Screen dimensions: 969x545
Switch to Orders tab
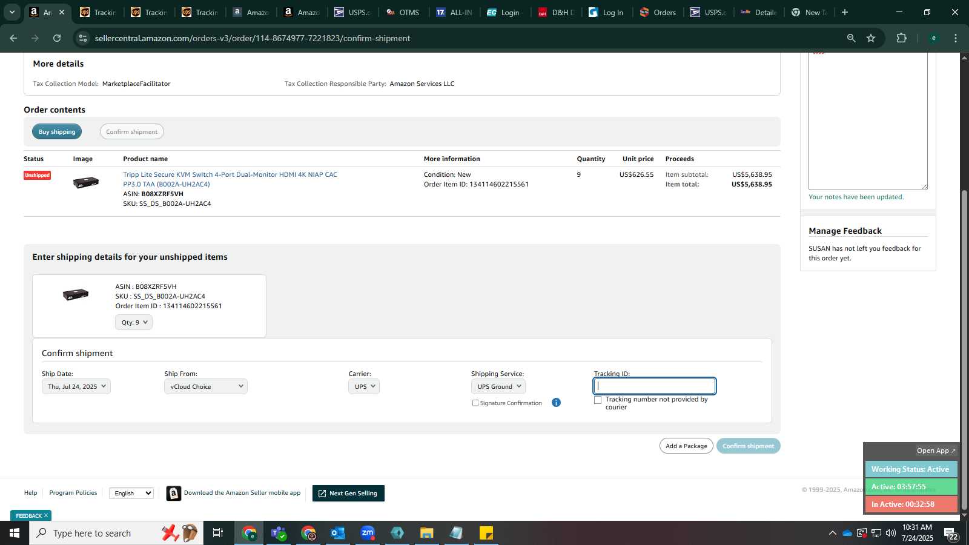coord(658,12)
